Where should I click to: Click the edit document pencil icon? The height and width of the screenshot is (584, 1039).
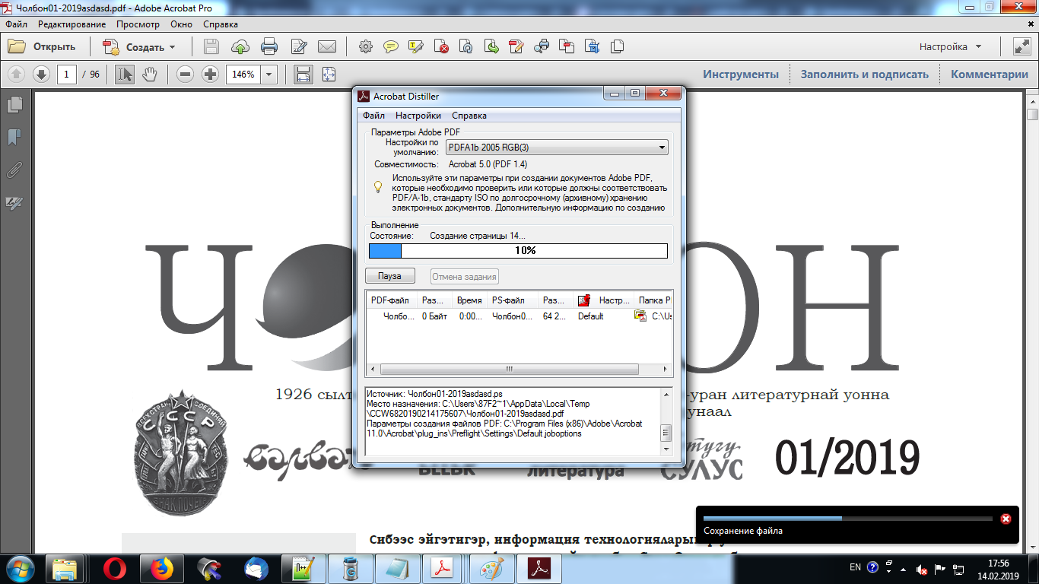click(x=298, y=47)
